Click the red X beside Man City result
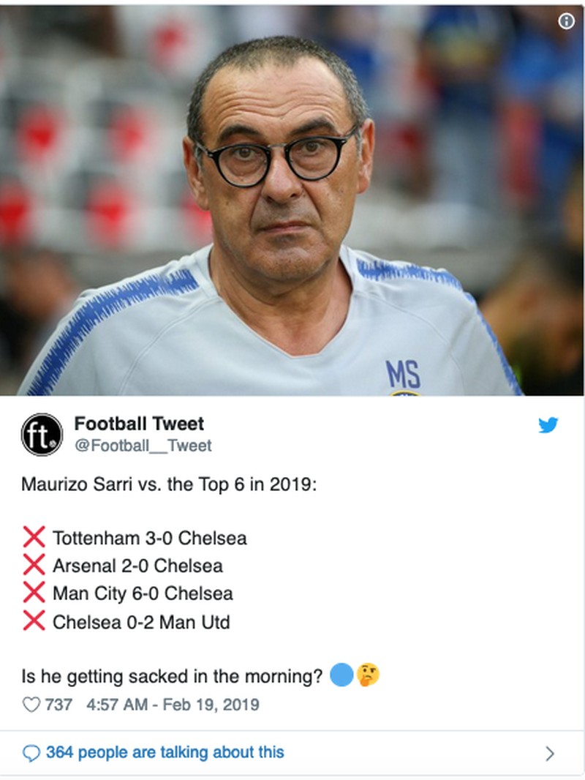This screenshot has height=780, width=585. (34, 593)
